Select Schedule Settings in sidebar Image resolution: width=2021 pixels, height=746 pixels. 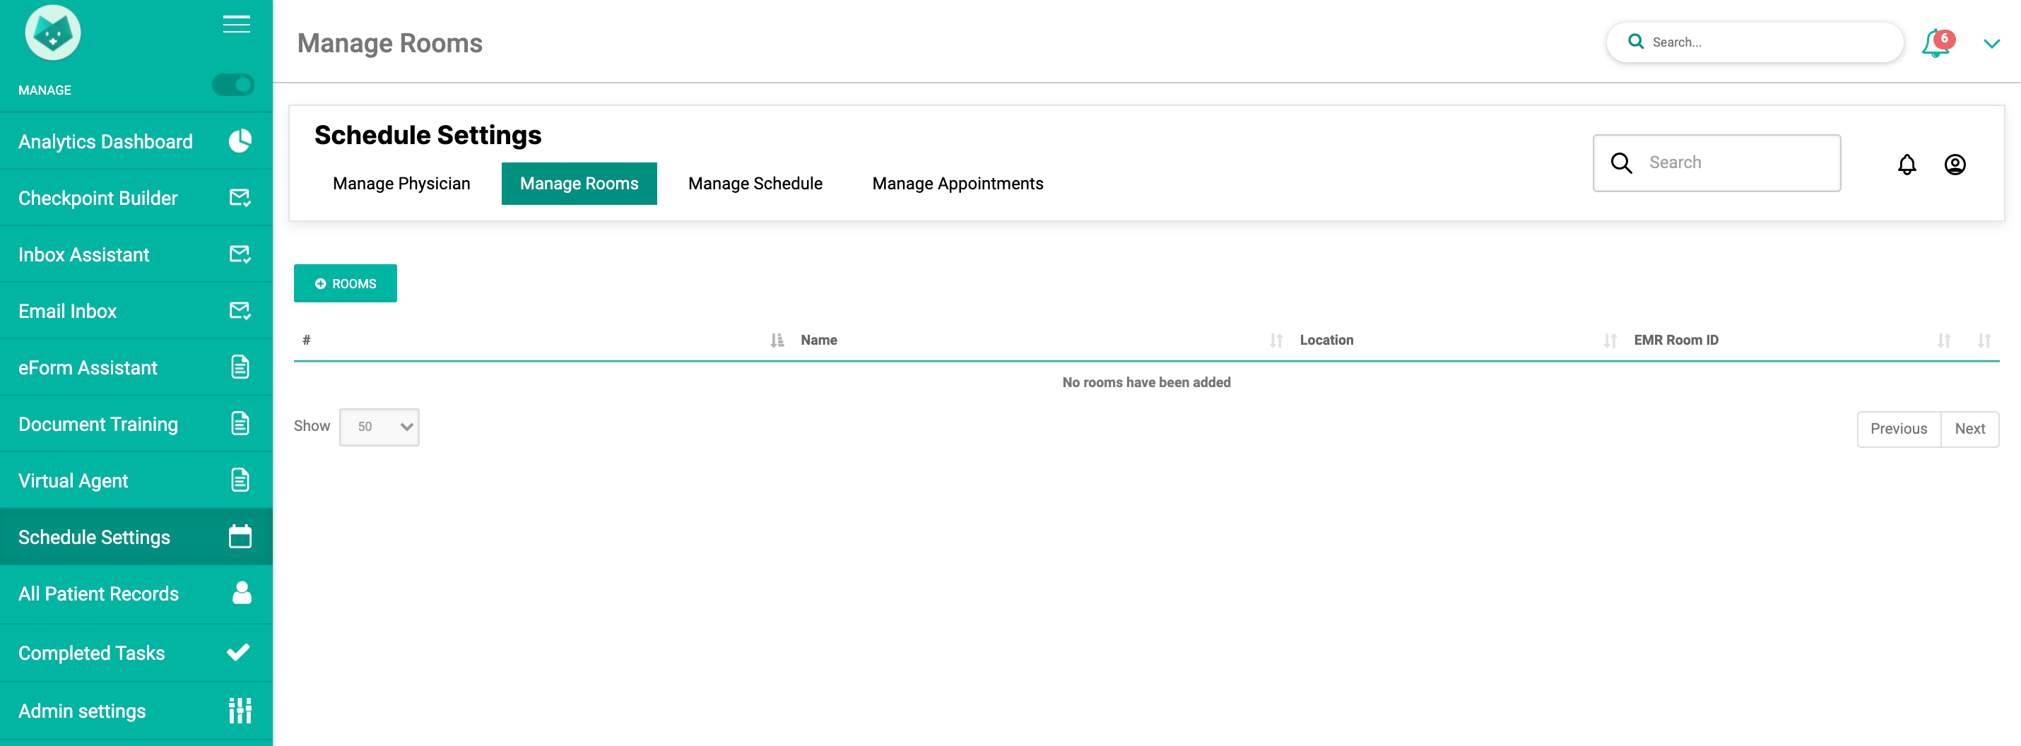[136, 537]
